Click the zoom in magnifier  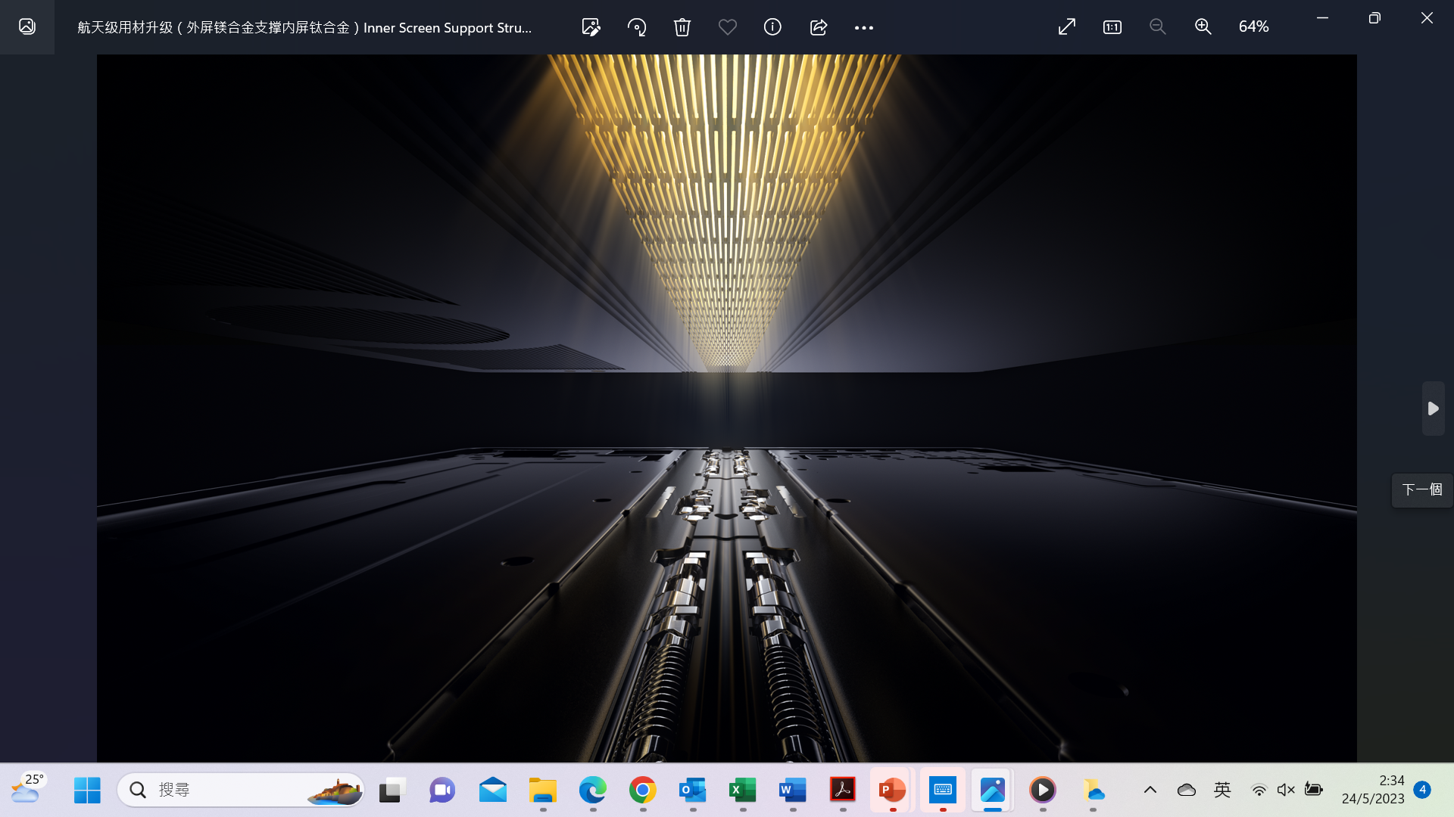1203,27
